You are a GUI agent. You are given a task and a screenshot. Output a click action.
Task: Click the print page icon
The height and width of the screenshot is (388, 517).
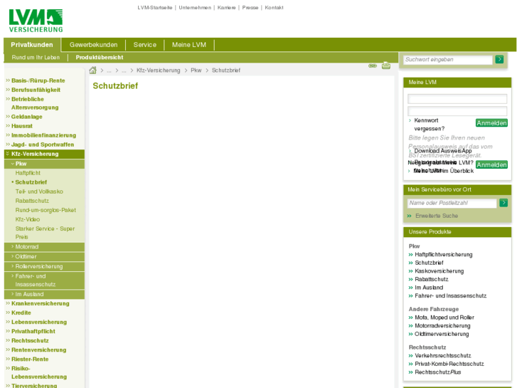386,65
